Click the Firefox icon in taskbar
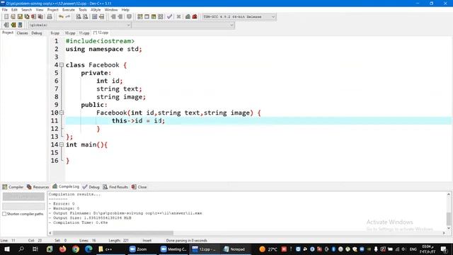This screenshot has height=255, width=453. 62,249
